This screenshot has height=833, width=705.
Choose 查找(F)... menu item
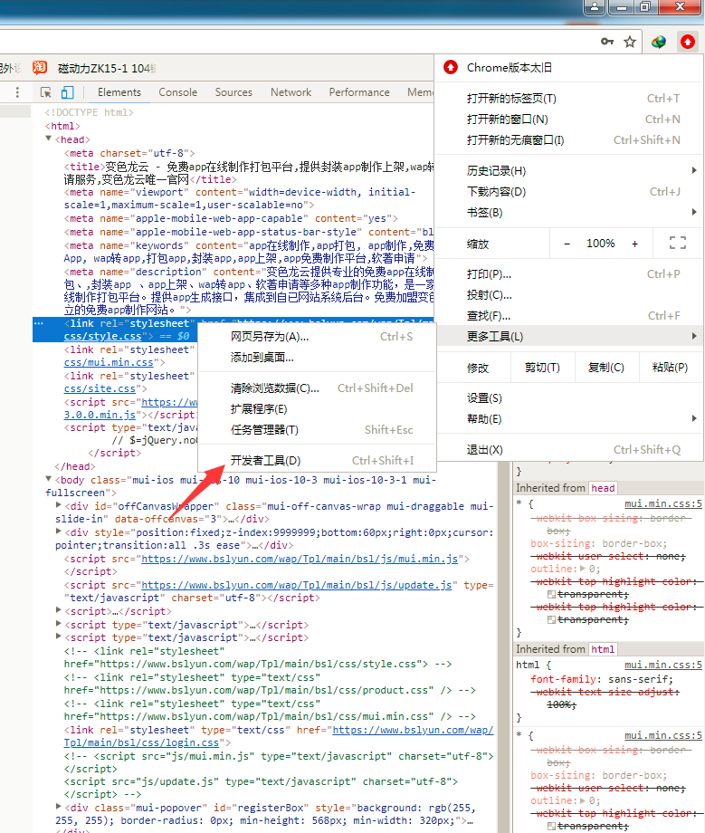pyautogui.click(x=569, y=316)
